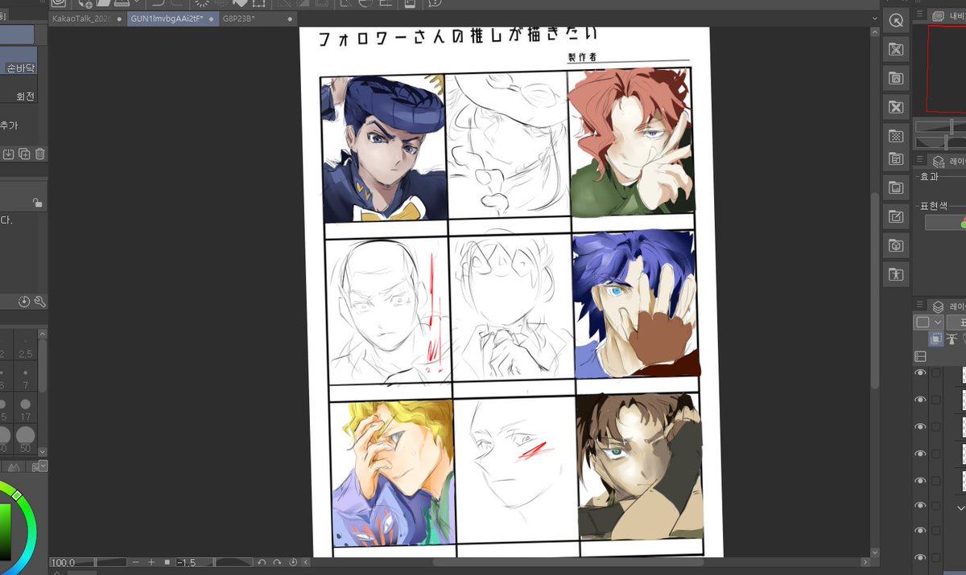Image resolution: width=966 pixels, height=575 pixels.
Task: Click the Navigator zoom slider
Action: click(x=940, y=128)
